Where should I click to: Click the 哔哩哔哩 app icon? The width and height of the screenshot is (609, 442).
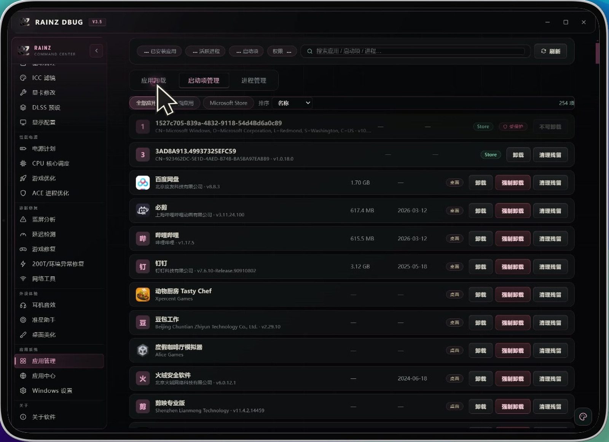coord(143,239)
